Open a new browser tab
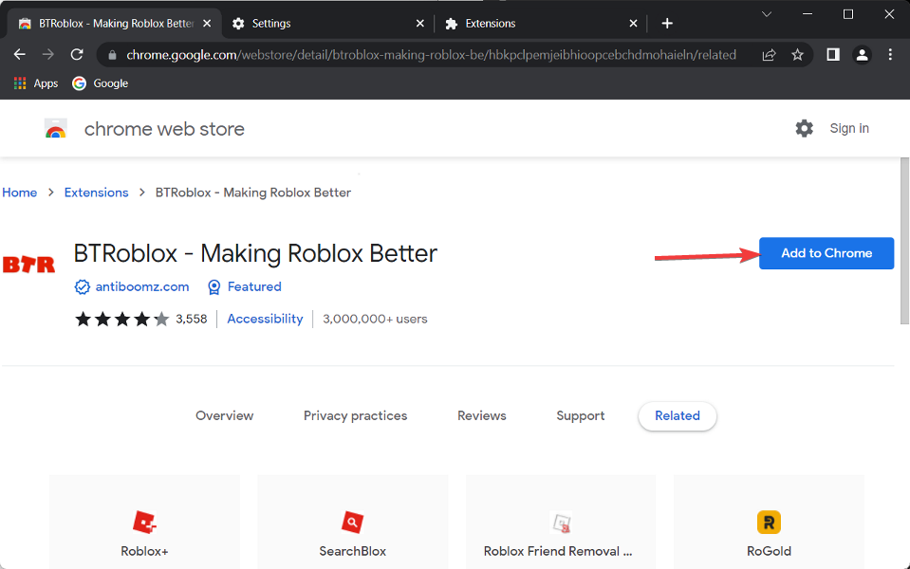 point(667,23)
